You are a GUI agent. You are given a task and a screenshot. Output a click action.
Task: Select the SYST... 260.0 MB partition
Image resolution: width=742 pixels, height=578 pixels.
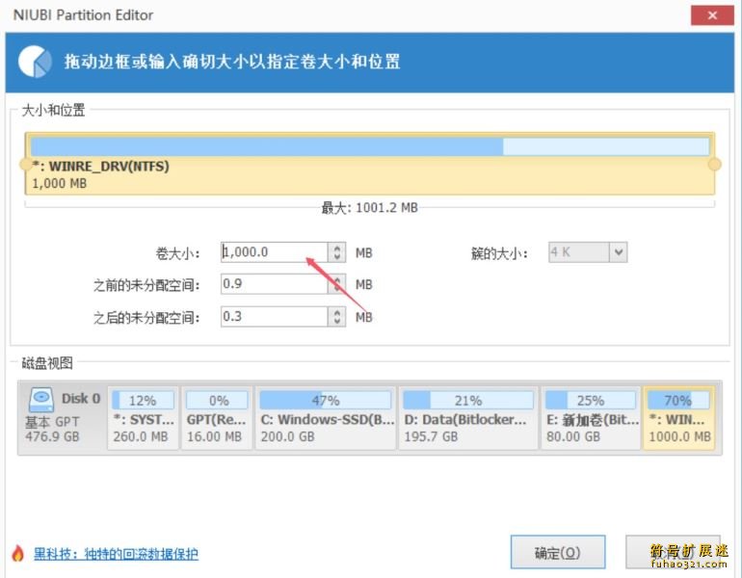tap(144, 418)
